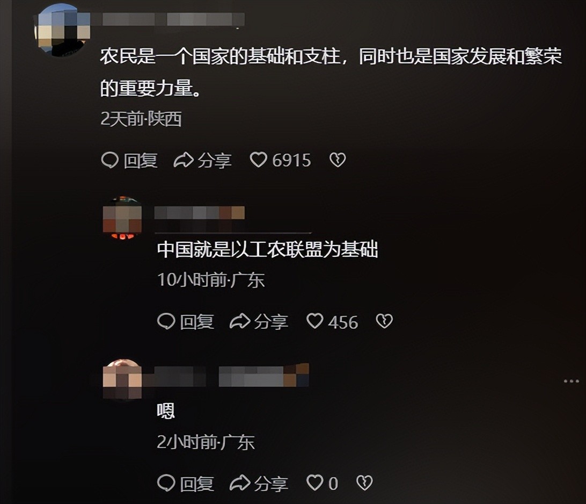The width and height of the screenshot is (586, 504).
Task: Open the blurred username of the top commenter
Action: [x=173, y=19]
